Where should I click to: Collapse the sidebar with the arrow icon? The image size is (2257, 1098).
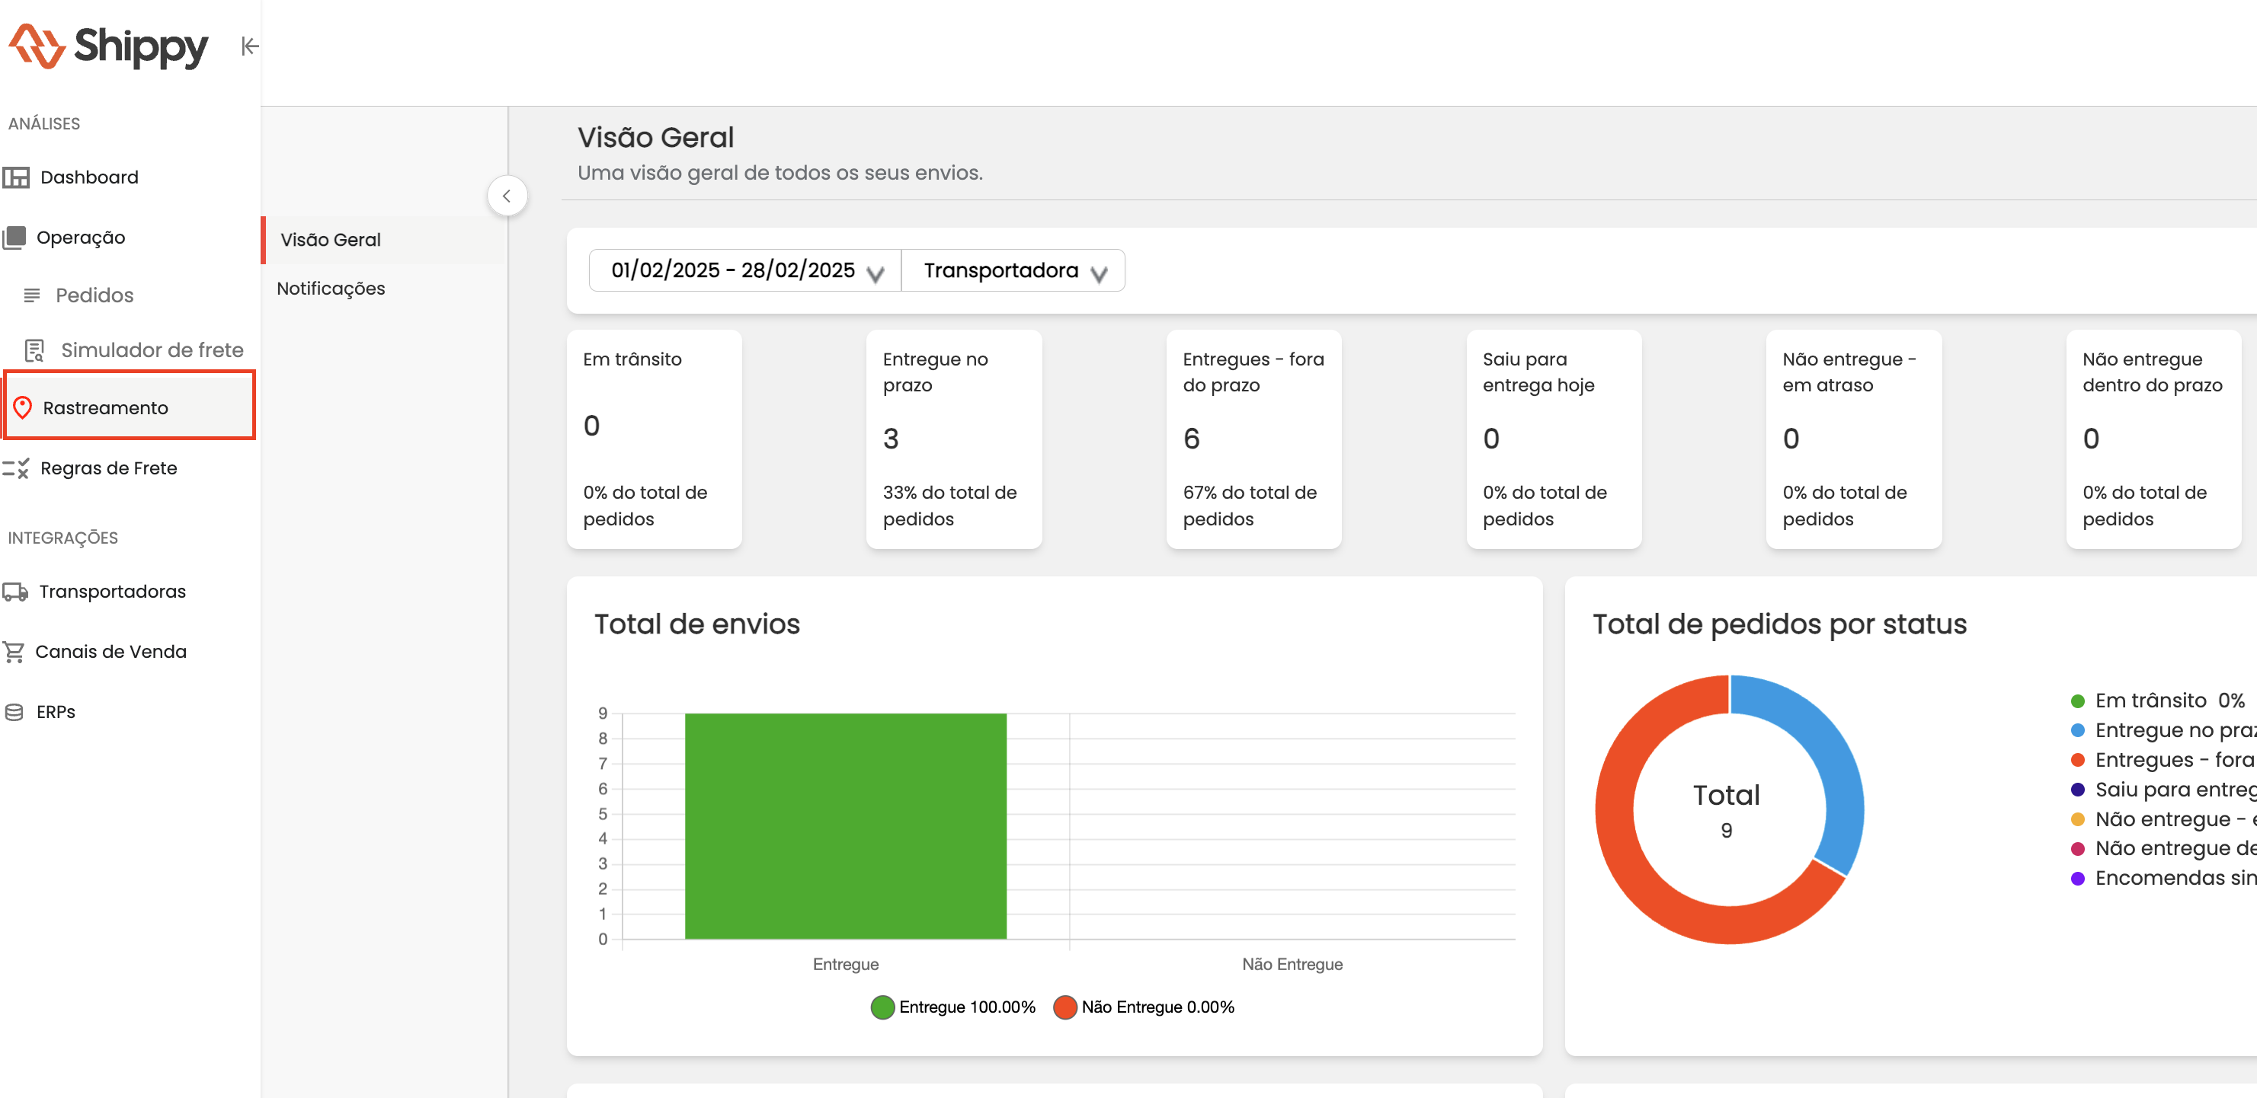click(x=250, y=46)
